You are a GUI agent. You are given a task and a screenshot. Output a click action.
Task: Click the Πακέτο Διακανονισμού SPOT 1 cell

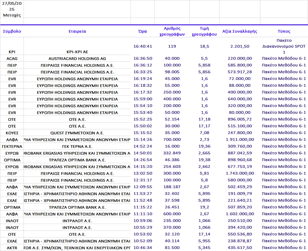pyautogui.click(x=284, y=46)
